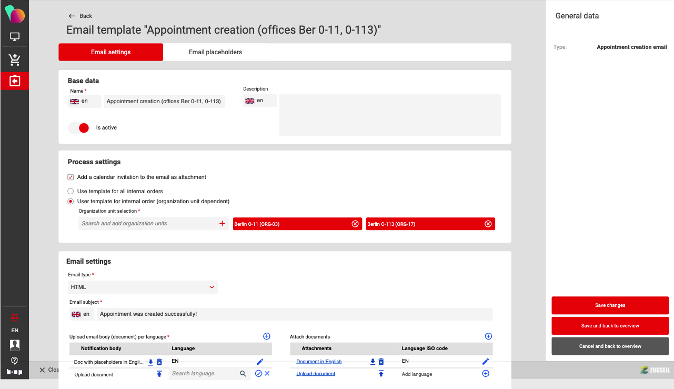Click the Save changes button
The image size is (674, 389).
click(x=610, y=305)
